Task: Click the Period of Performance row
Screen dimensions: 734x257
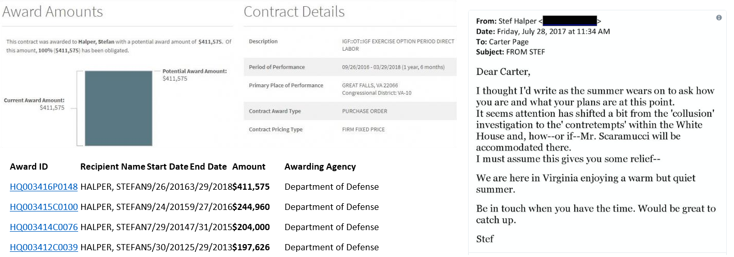Action: [350, 67]
